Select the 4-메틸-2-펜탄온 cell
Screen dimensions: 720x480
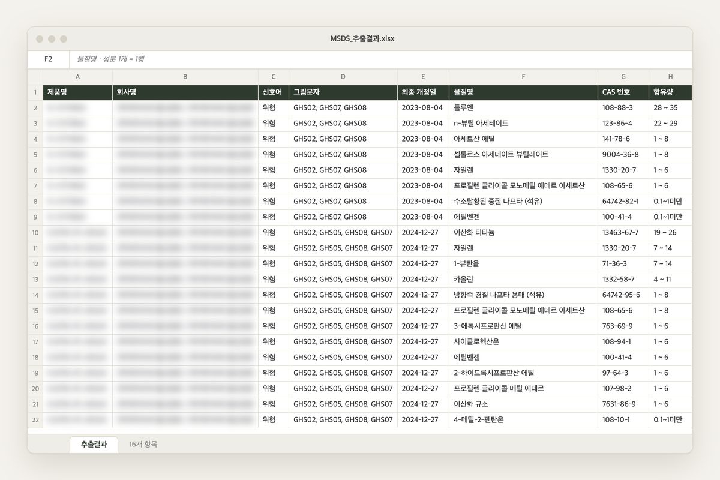click(x=523, y=420)
